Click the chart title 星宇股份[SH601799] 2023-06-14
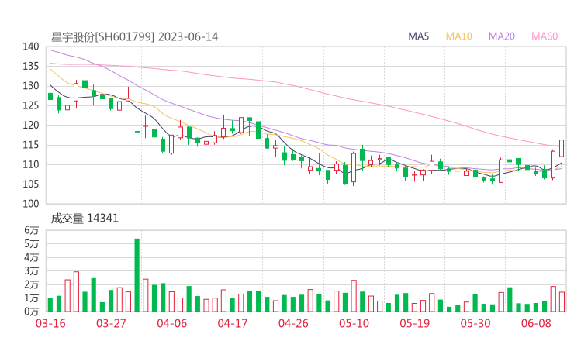574x341 pixels. click(134, 37)
